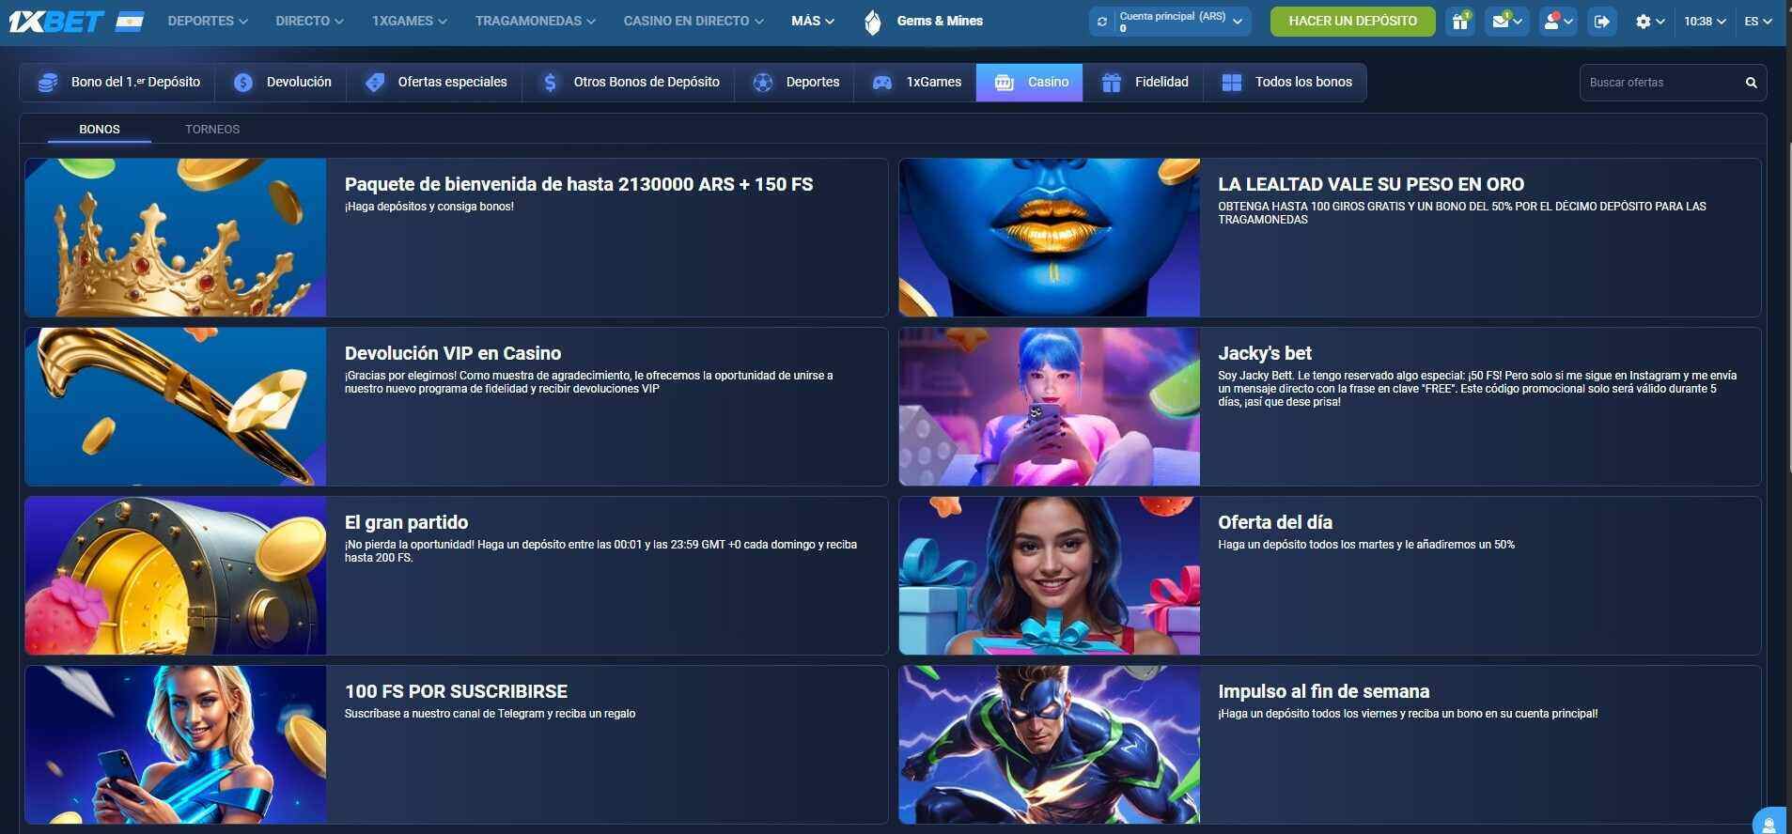Click the vault with coins image
Image resolution: width=1792 pixels, height=834 pixels.
[176, 576]
